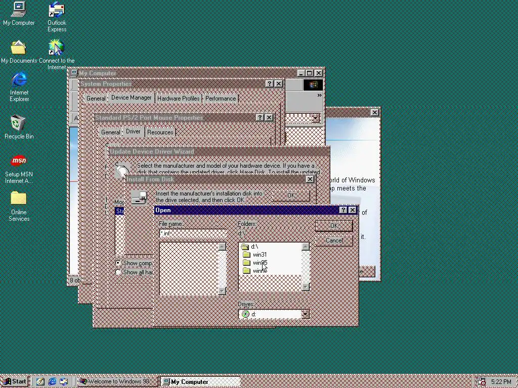The height and width of the screenshot is (388, 518).
Task: Select Setup MSN Internet Access icon
Action: tap(19, 169)
